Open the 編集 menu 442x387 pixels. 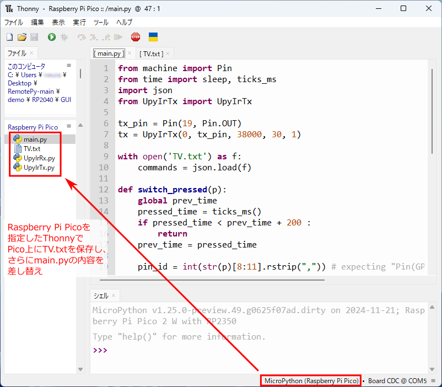pyautogui.click(x=37, y=22)
